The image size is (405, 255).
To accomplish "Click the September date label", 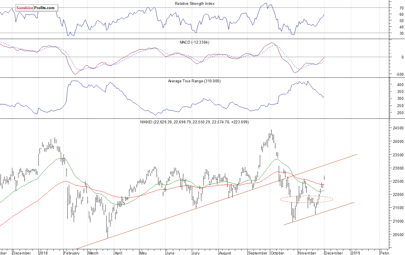I will (x=258, y=253).
